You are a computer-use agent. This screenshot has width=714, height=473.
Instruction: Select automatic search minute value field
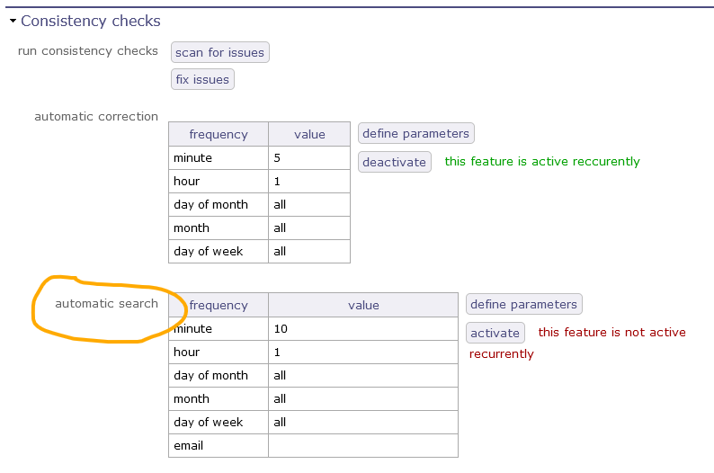(x=363, y=329)
